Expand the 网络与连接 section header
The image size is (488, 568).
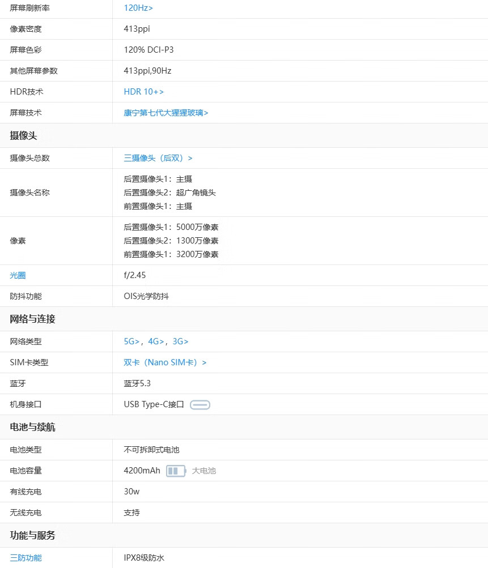click(x=31, y=319)
